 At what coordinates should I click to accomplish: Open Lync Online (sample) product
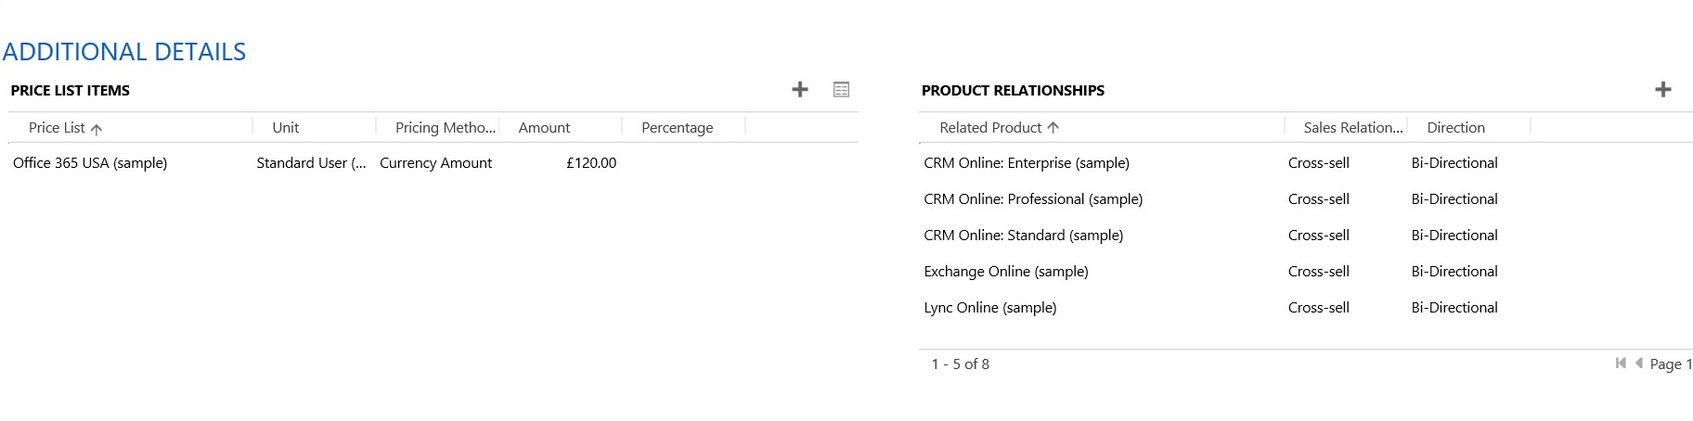(989, 308)
